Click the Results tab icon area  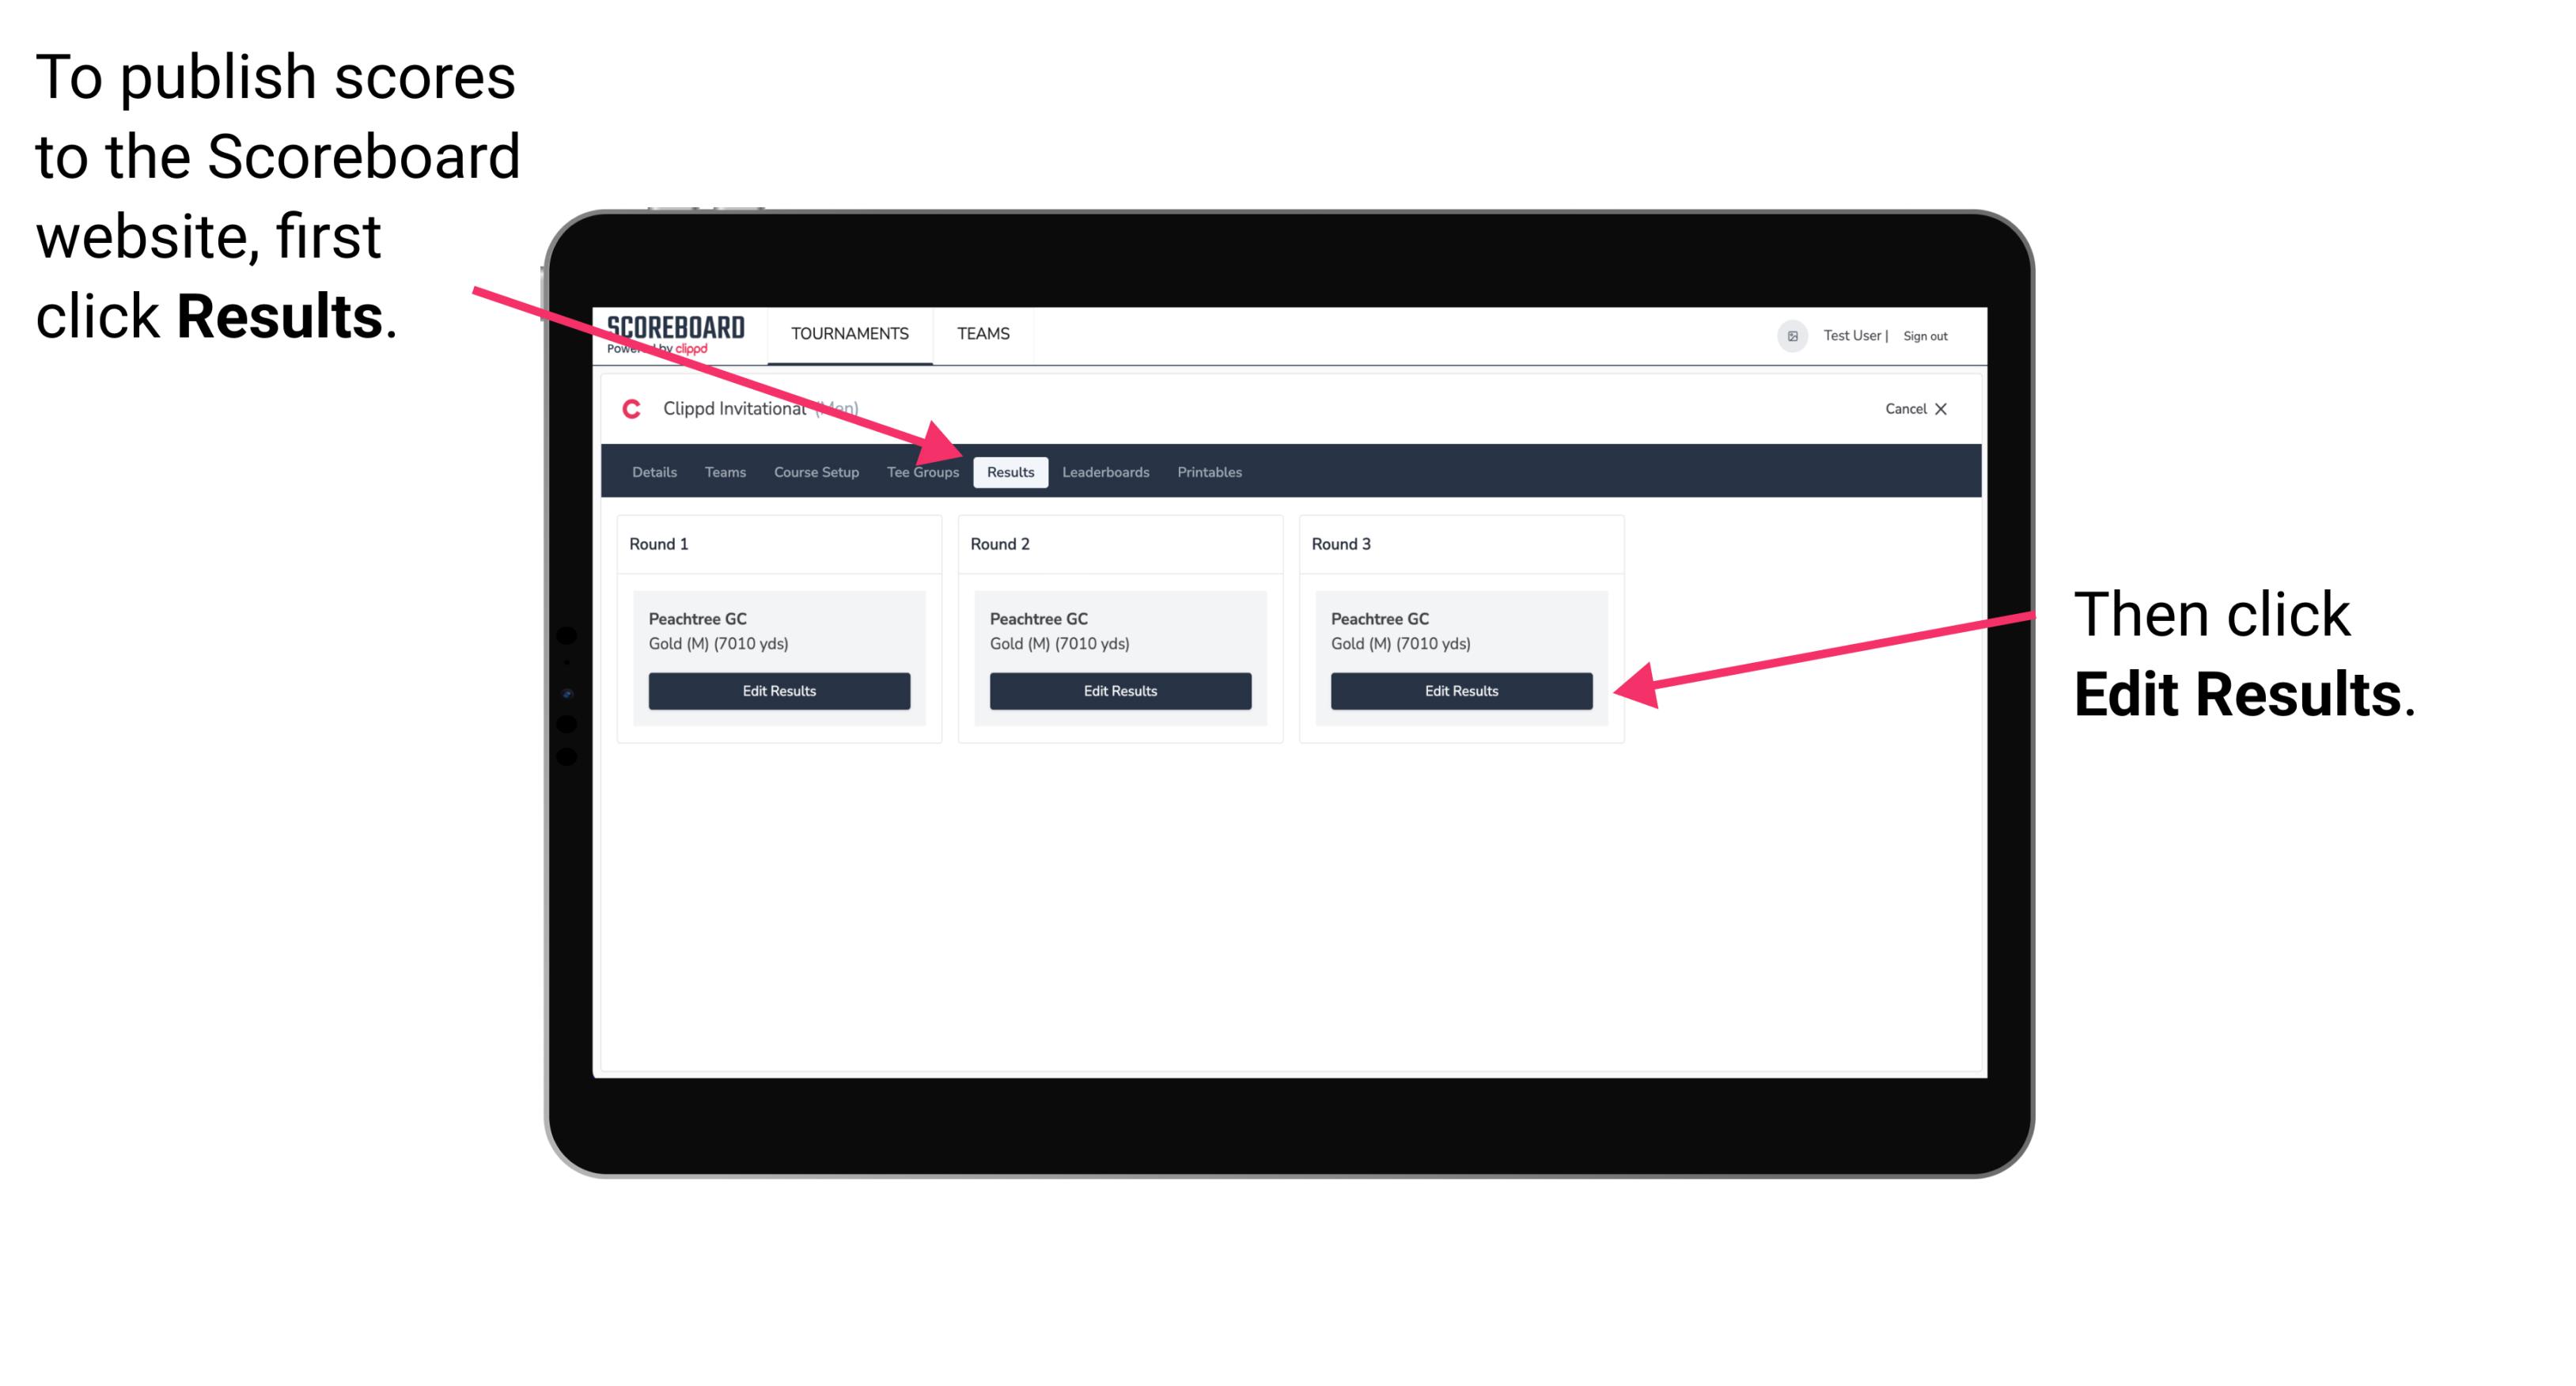pos(1010,471)
